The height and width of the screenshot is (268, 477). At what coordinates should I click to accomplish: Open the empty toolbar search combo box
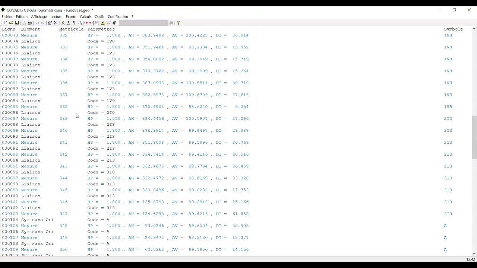click(143, 23)
